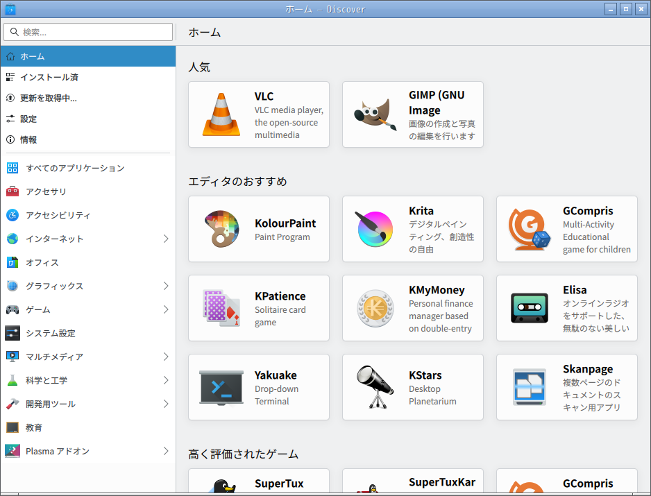This screenshot has width=651, height=496.
Task: Click the update icon beside 更新を取得中...
Action: coord(10,98)
